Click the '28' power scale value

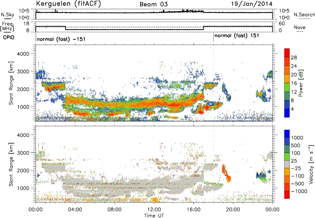pyautogui.click(x=294, y=57)
